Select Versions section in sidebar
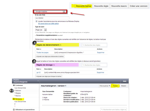 click(x=18, y=99)
